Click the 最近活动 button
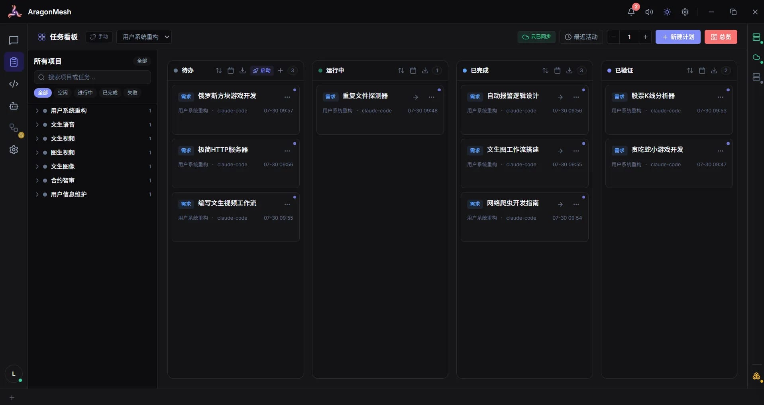Viewport: 764px width, 405px height. coord(581,37)
